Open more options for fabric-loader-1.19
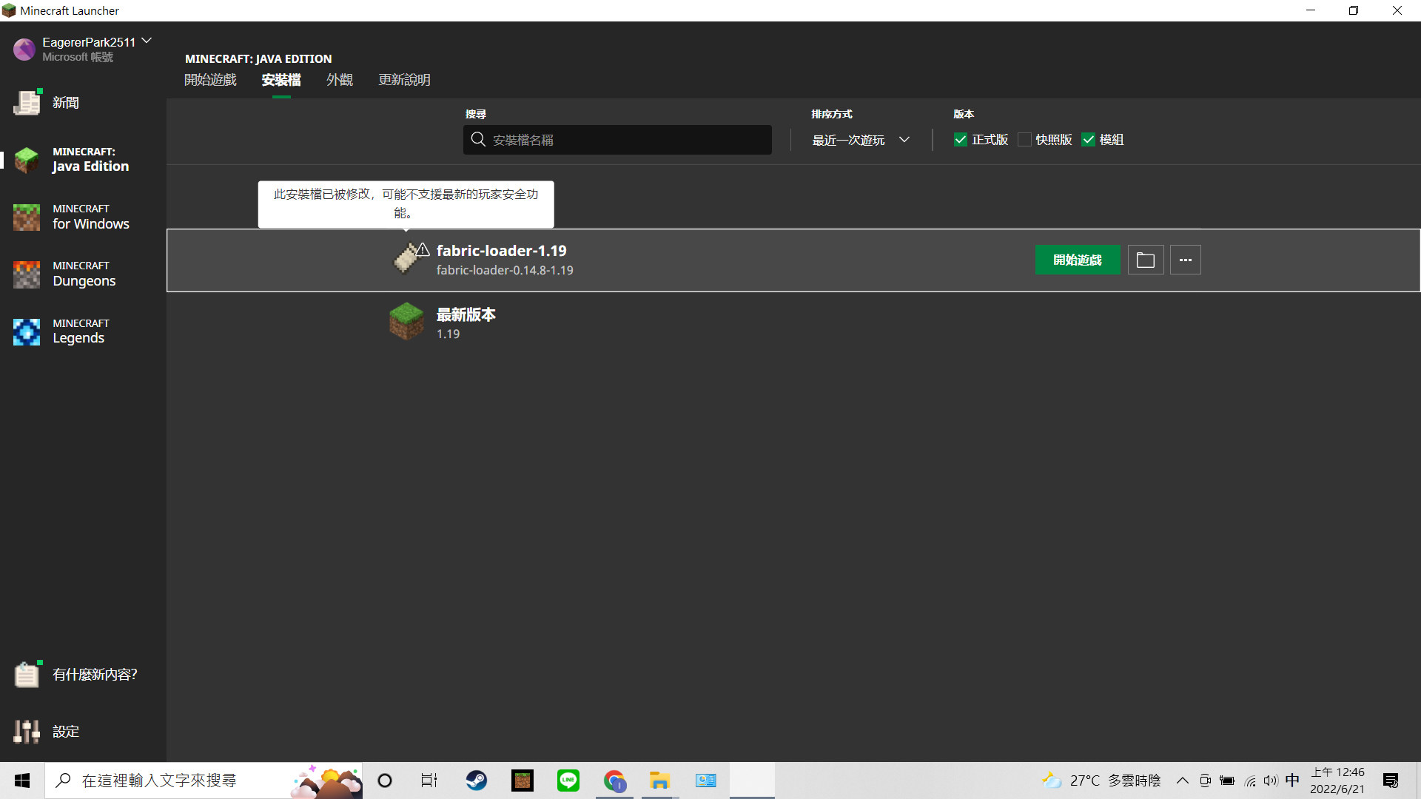 tap(1186, 260)
